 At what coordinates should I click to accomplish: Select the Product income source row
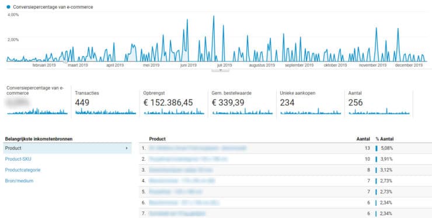(67, 148)
